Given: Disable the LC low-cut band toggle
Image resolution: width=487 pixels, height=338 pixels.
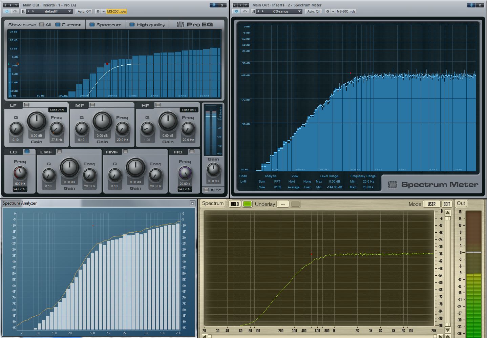Looking at the screenshot, I should [x=27, y=151].
